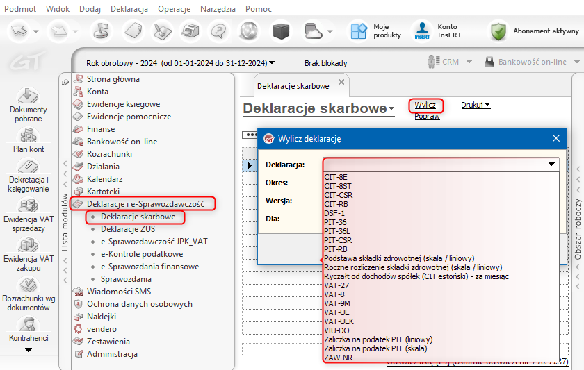Close the Wylicz deklarację dialog

pos(556,138)
